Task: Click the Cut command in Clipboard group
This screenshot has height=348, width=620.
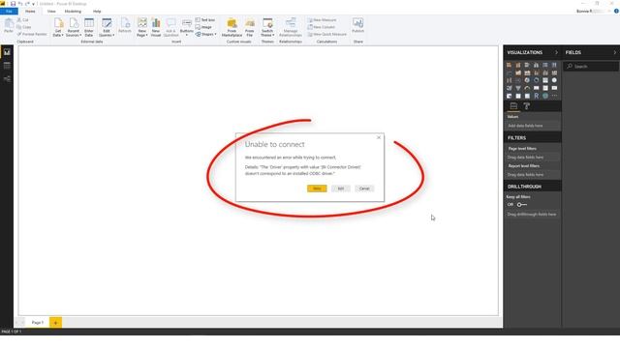Action: (23, 19)
